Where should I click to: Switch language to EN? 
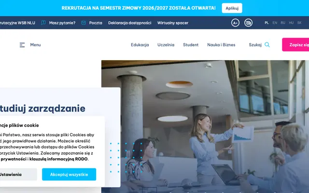(275, 23)
